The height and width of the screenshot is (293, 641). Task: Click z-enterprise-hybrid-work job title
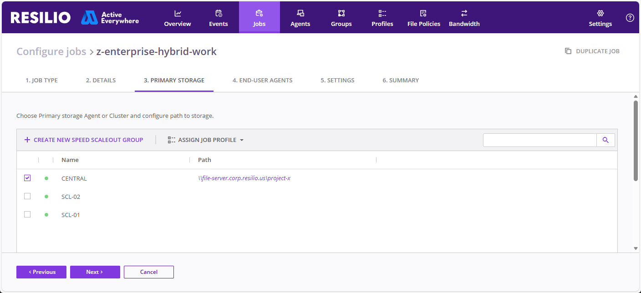(x=157, y=51)
